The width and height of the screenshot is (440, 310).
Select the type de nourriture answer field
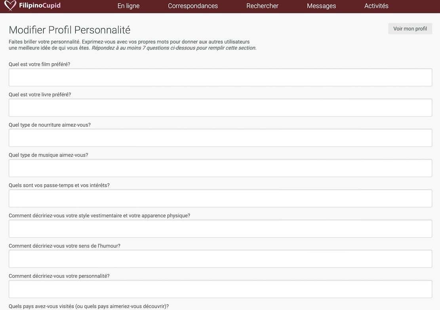[x=220, y=138]
